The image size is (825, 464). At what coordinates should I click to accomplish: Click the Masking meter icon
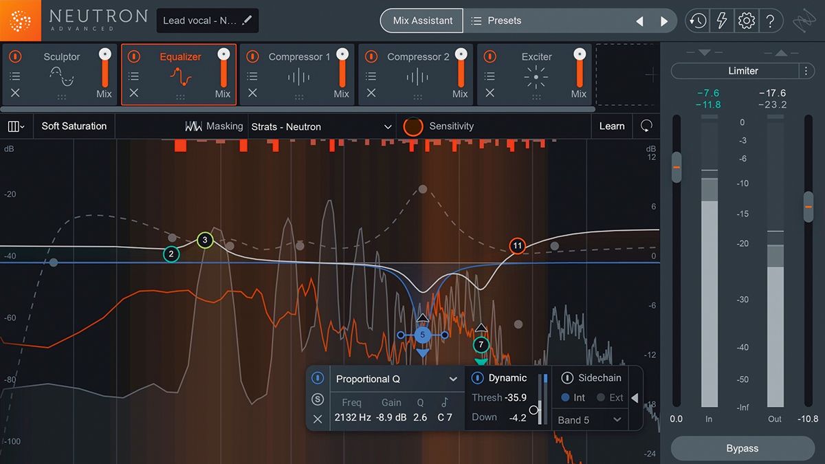coord(195,126)
